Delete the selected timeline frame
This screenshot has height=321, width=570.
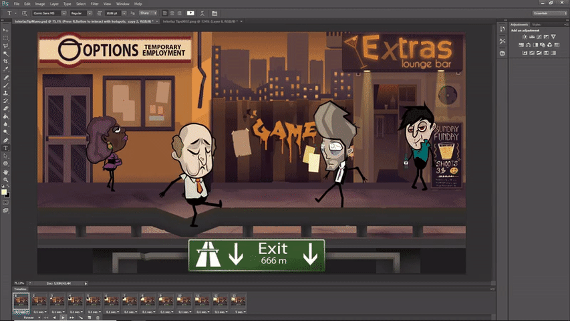(98, 318)
